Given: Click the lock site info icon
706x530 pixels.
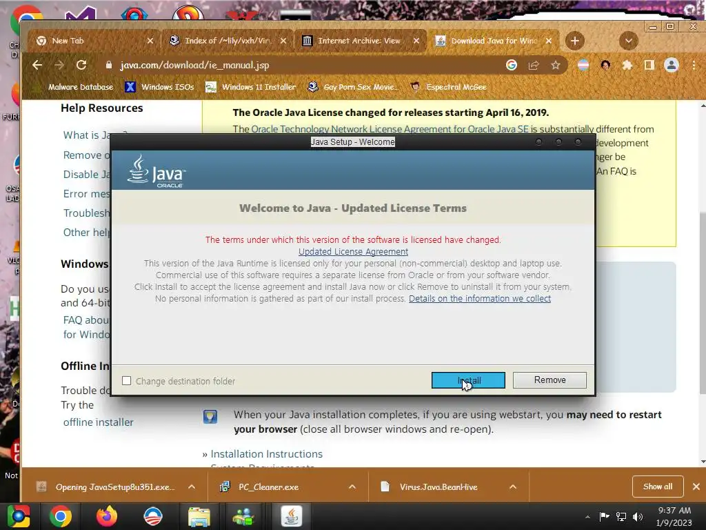Looking at the screenshot, I should pos(108,65).
